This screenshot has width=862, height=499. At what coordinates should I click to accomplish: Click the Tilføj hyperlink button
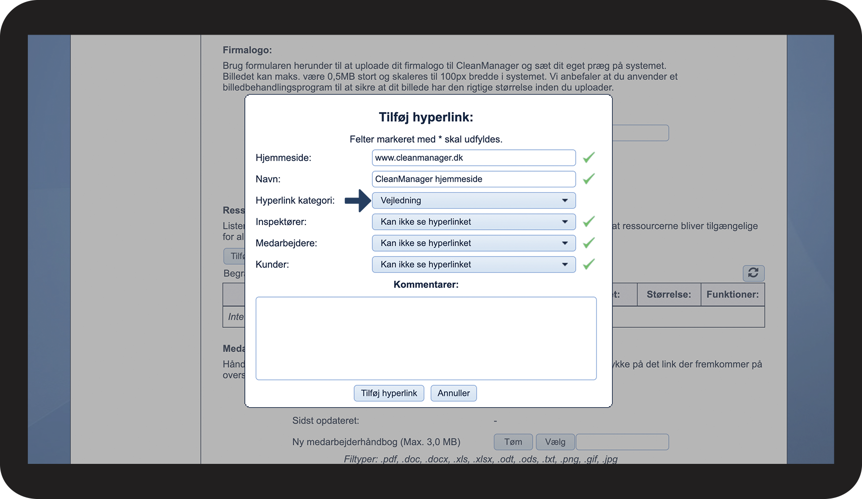click(389, 393)
